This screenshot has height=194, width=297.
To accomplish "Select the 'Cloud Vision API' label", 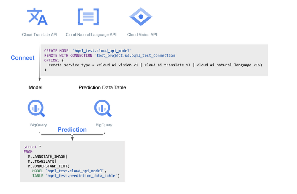I will (x=142, y=35).
